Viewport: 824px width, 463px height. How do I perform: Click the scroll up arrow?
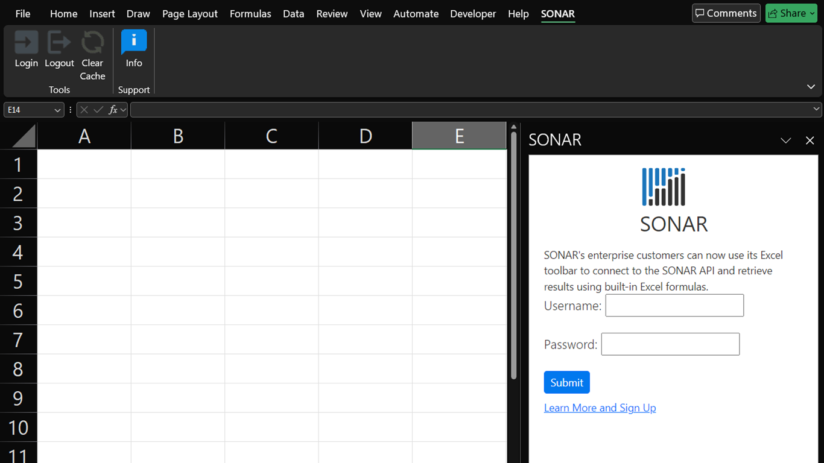(514, 127)
